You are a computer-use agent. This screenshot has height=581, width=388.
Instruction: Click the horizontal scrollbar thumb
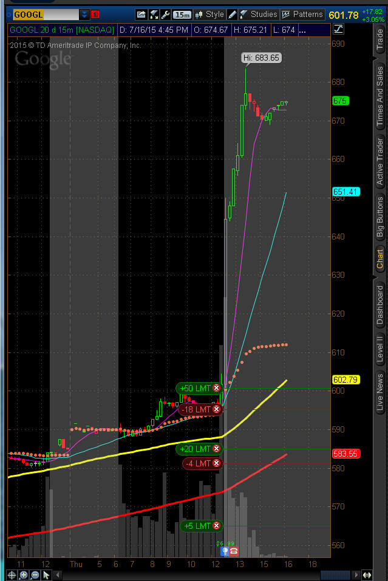pyautogui.click(x=335, y=575)
